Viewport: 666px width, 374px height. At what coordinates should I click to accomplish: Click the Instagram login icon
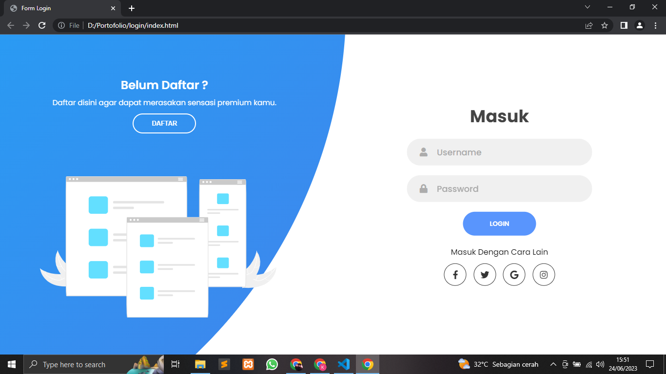[544, 275]
